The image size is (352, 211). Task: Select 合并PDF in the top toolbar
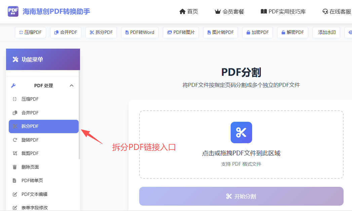pos(66,33)
